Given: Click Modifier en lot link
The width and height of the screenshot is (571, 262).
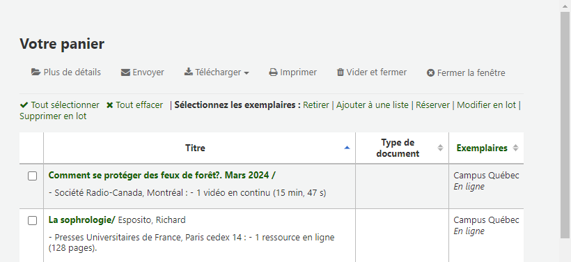Looking at the screenshot, I should (486, 105).
